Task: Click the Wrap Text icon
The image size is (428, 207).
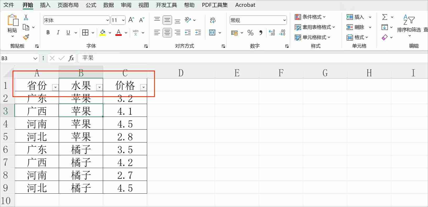Action: (x=213, y=20)
